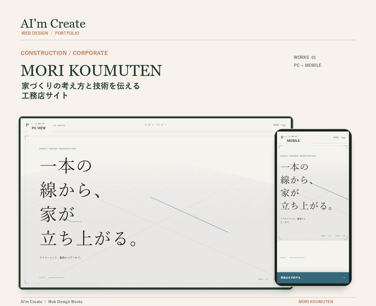Screen dimensions: 376x306
Task: Click the スクロールして、基礎から灯りまで。 text in PC view
Action: tap(60, 258)
